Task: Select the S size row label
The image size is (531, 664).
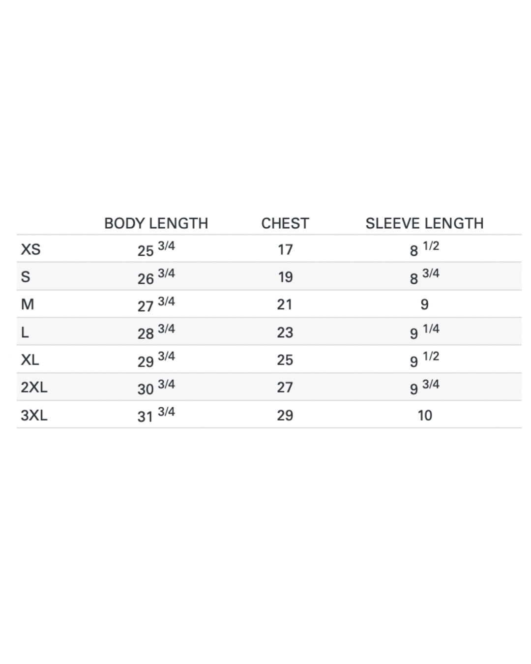Action: 26,277
